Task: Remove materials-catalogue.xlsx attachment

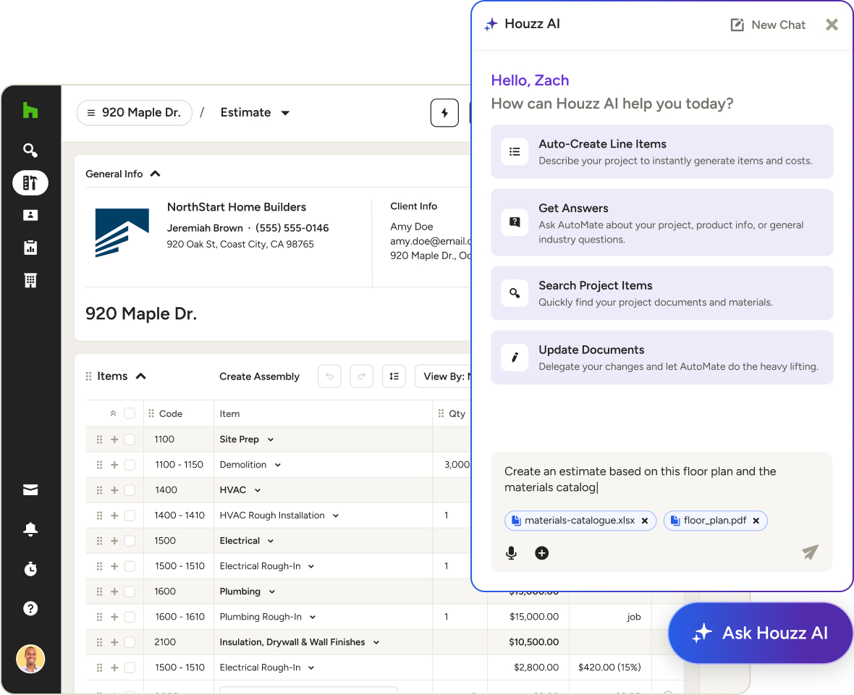Action: (645, 521)
